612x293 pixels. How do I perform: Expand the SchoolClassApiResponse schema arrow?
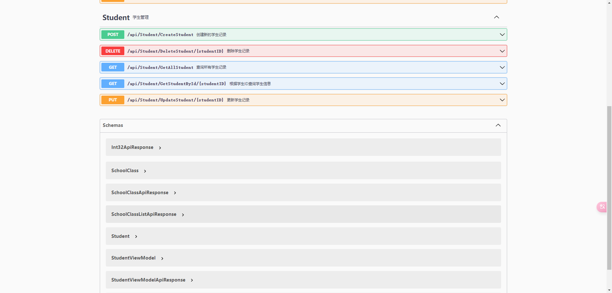(175, 193)
